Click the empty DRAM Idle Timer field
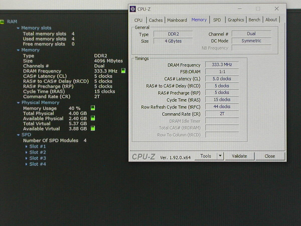Screen dimensions: 301x226 (222, 121)
